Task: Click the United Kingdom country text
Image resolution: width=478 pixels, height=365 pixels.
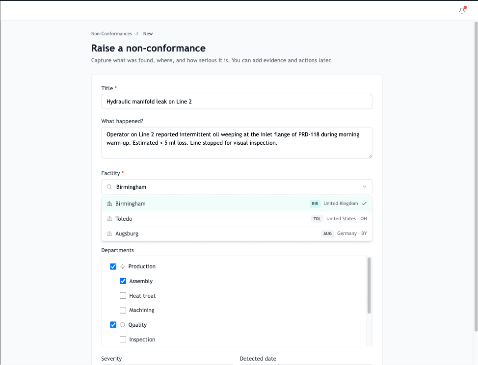Action: [x=341, y=204]
